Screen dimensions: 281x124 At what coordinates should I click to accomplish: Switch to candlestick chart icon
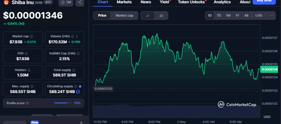(161, 16)
